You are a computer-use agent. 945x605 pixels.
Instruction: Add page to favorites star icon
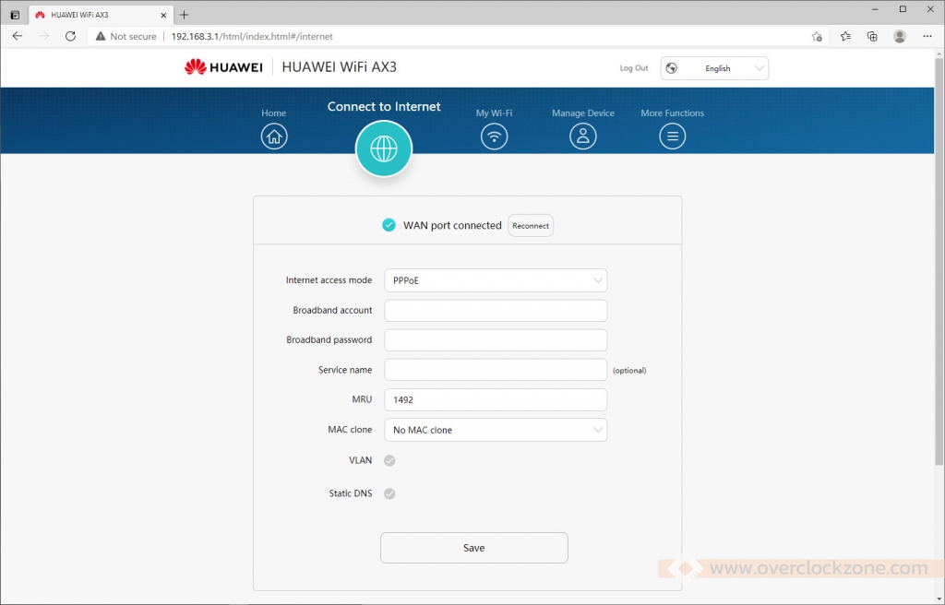point(817,36)
